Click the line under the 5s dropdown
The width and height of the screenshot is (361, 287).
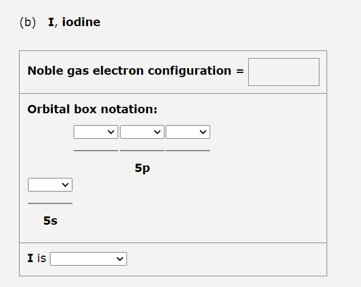coord(50,203)
